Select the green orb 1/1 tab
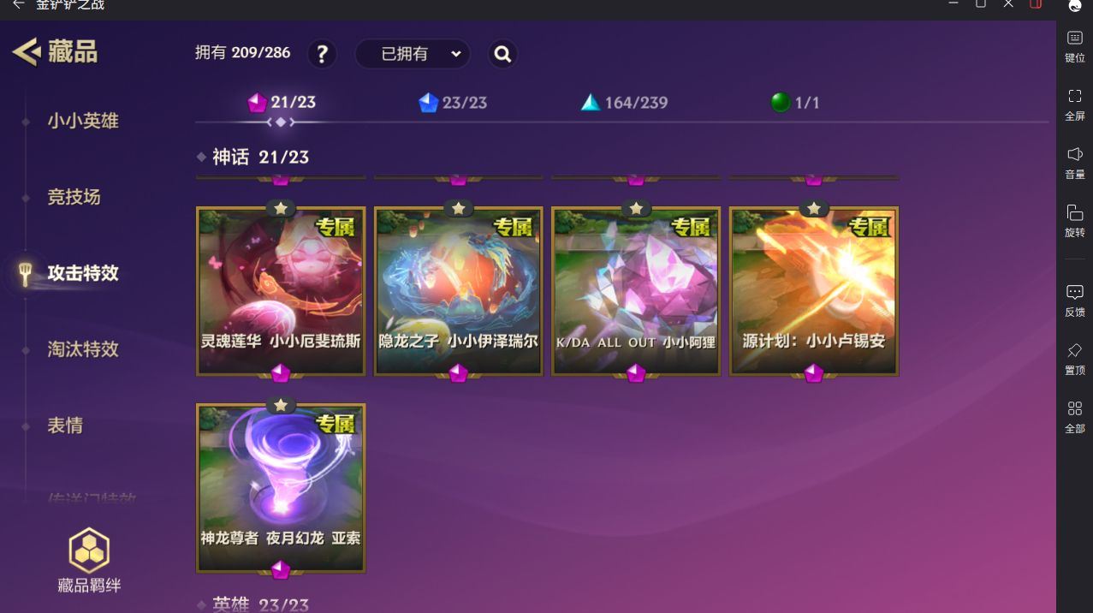The image size is (1093, 613). pyautogui.click(x=795, y=103)
